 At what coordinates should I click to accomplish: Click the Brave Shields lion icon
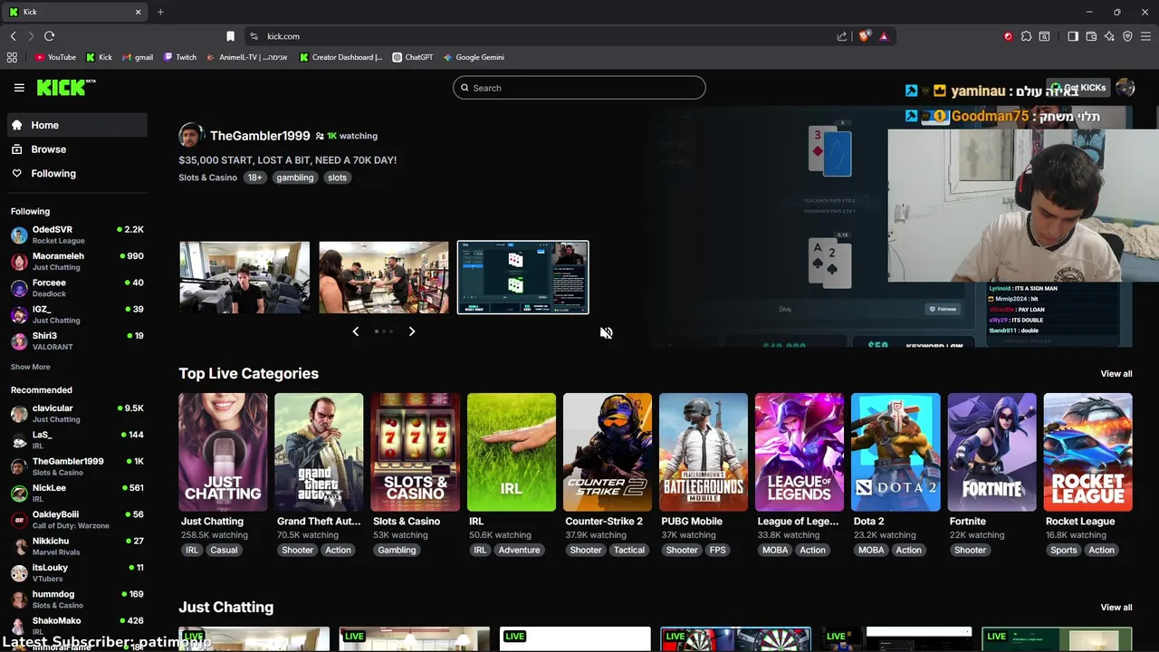(864, 36)
